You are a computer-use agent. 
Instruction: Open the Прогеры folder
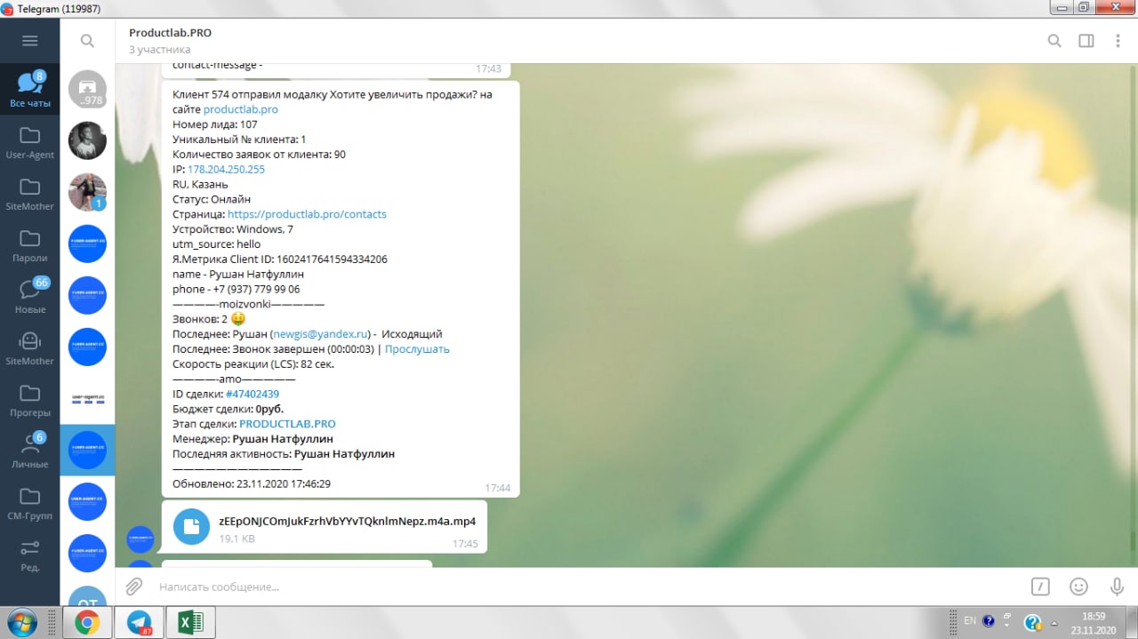pos(30,399)
